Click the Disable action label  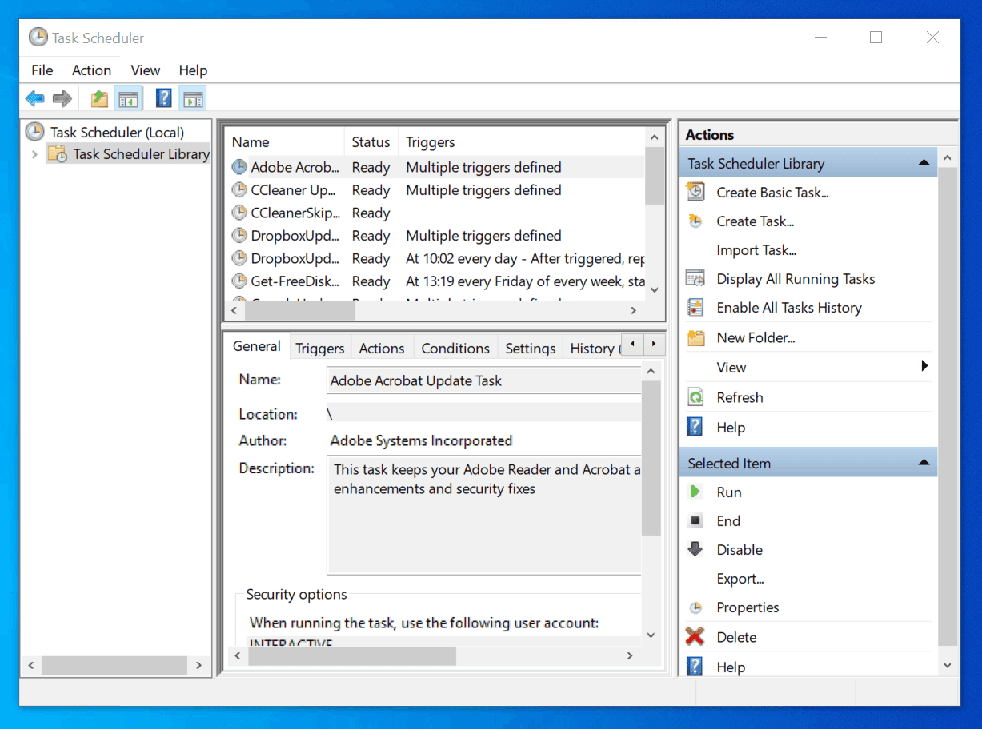click(740, 550)
